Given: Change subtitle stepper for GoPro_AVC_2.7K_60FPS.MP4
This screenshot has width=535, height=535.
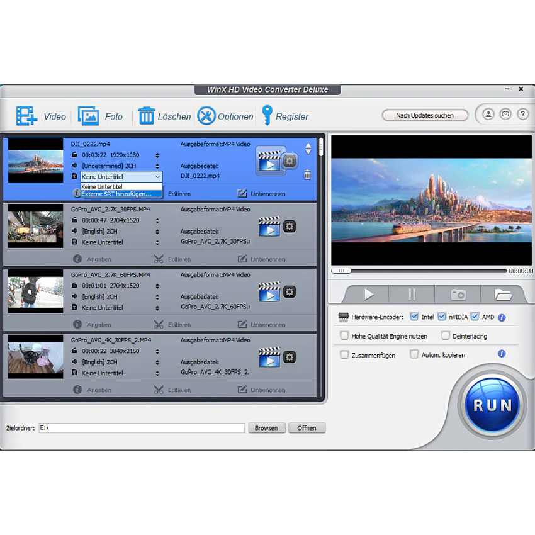Looking at the screenshot, I should 157,308.
